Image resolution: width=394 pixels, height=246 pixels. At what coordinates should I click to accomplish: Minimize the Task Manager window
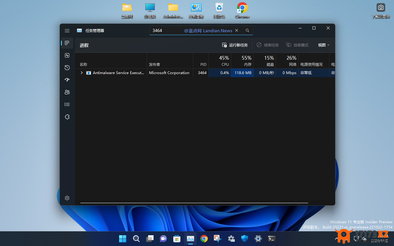(300, 28)
